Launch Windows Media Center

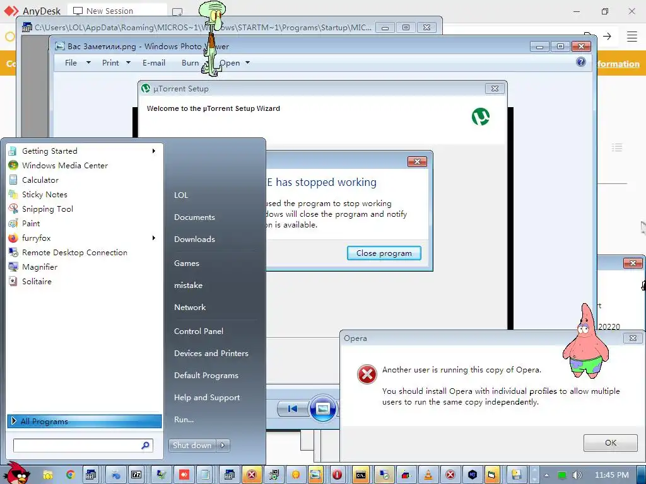[85, 166]
